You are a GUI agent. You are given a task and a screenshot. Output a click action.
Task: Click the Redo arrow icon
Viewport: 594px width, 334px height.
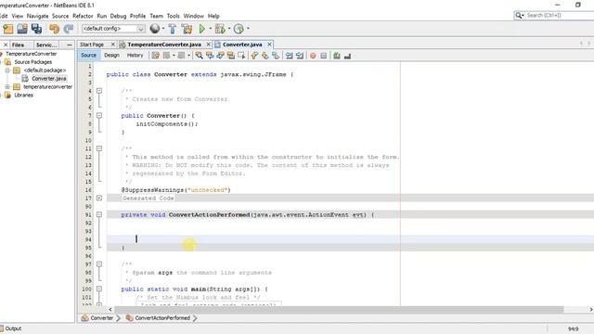(x=69, y=29)
